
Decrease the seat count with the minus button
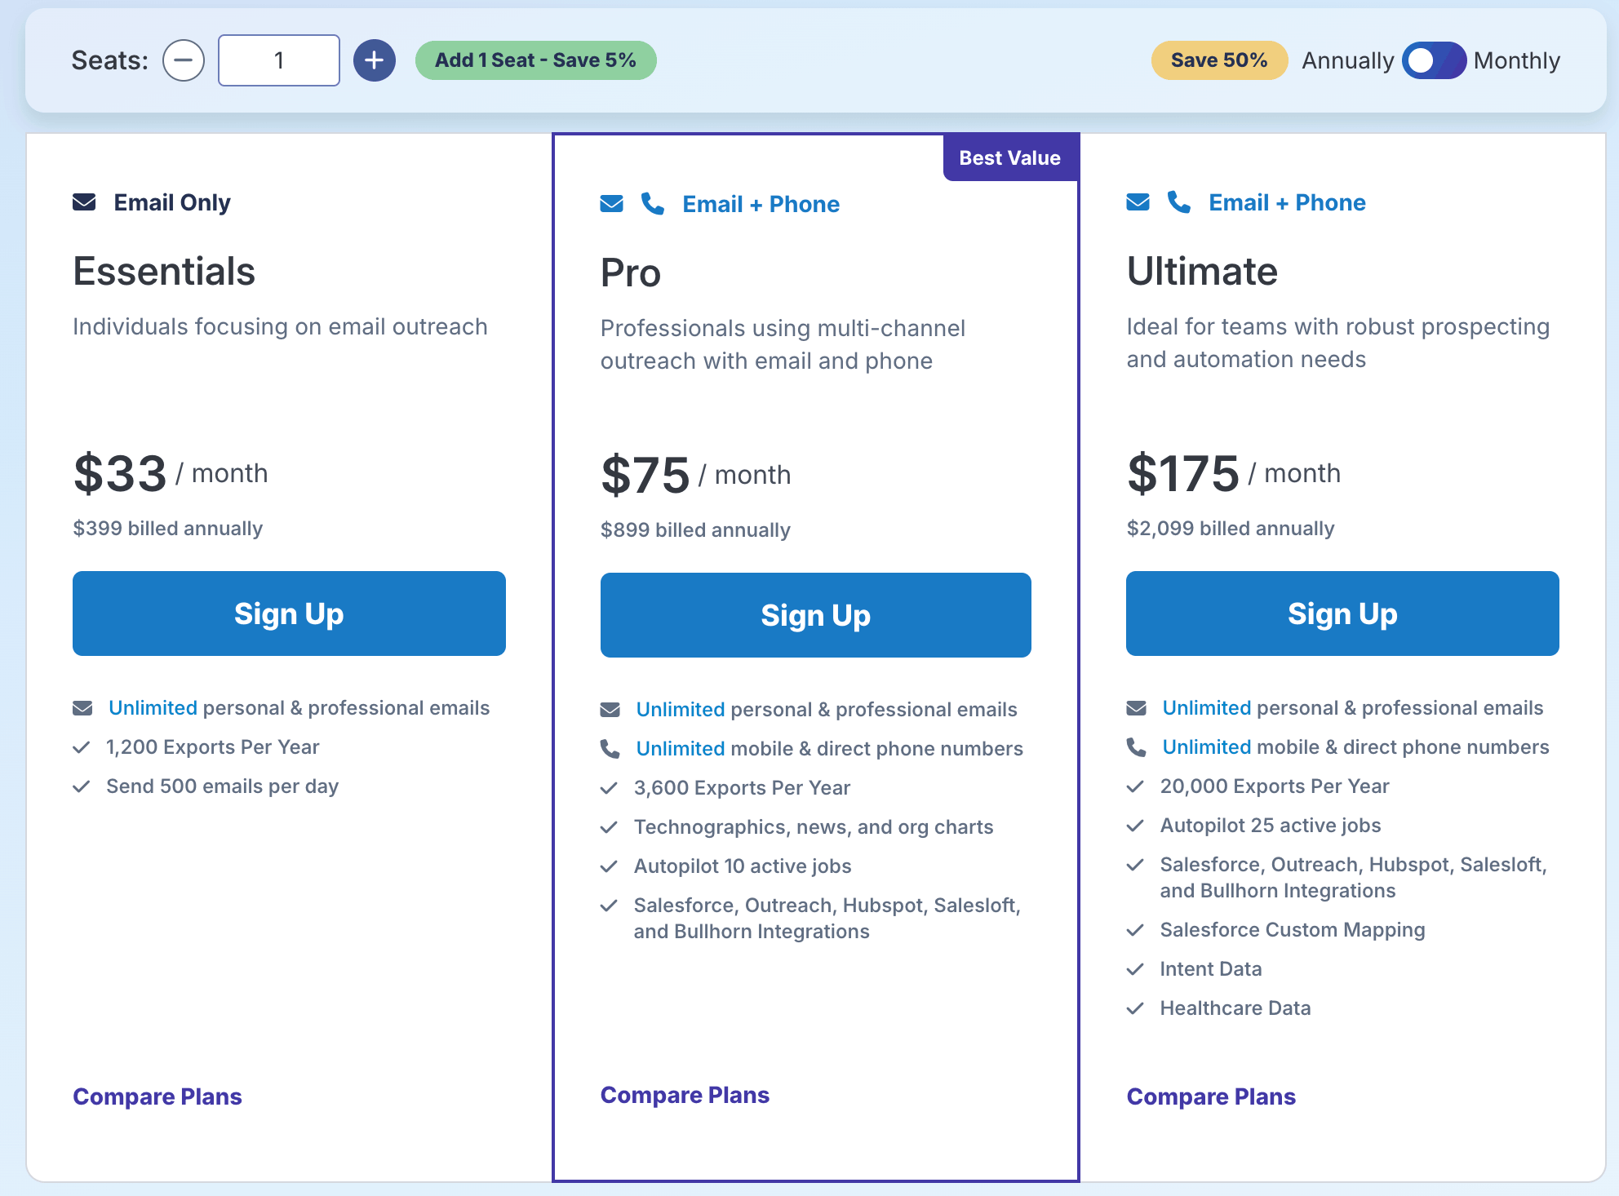tap(183, 60)
